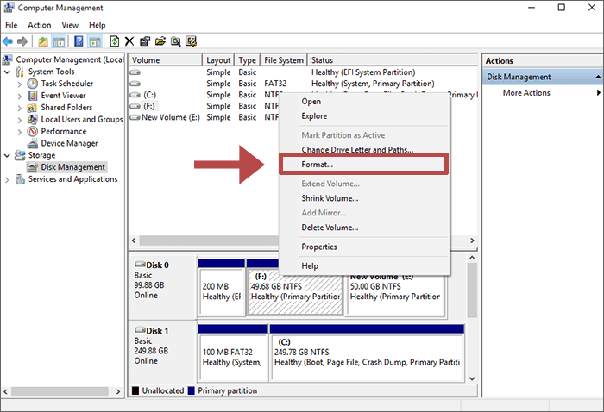
Task: Click the Shared Folders icon
Action: click(x=33, y=108)
